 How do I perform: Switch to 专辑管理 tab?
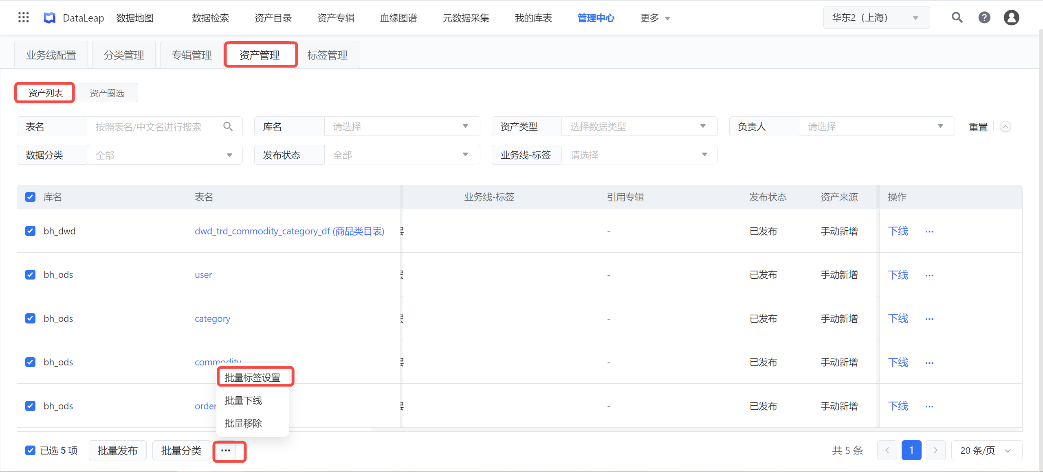[x=192, y=55]
